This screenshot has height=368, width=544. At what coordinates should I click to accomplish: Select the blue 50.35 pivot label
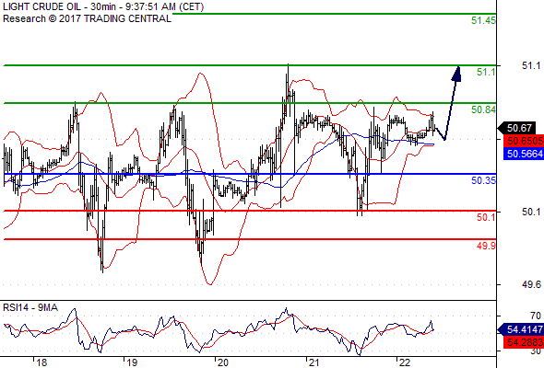coord(483,180)
